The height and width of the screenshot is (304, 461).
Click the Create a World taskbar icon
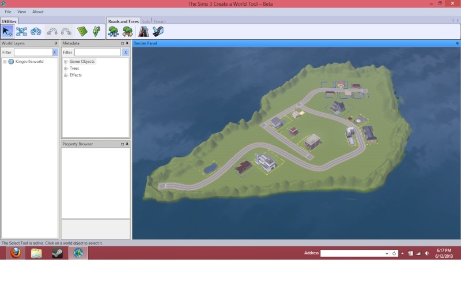click(x=78, y=253)
